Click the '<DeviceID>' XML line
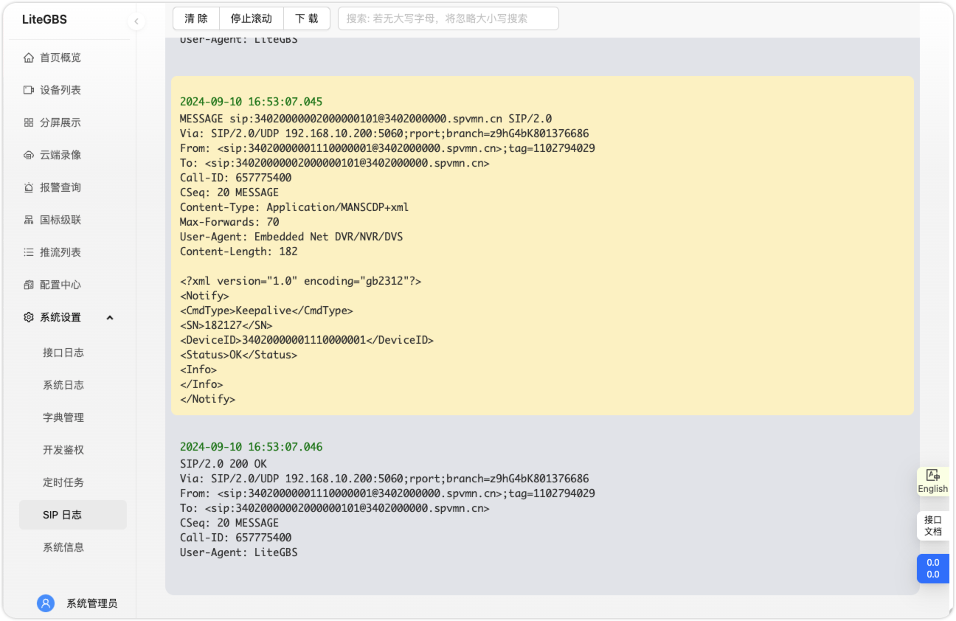The image size is (956, 621). pos(307,340)
